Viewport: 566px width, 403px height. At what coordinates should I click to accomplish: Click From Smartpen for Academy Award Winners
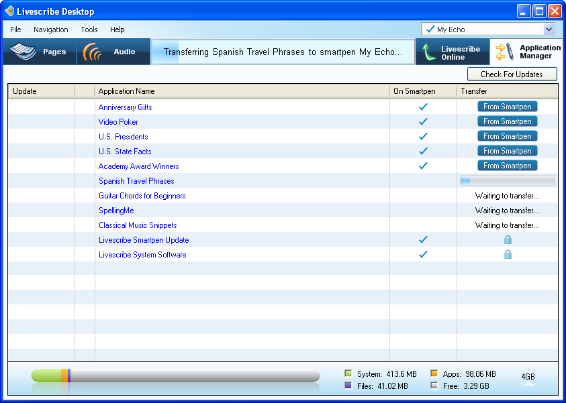(508, 166)
